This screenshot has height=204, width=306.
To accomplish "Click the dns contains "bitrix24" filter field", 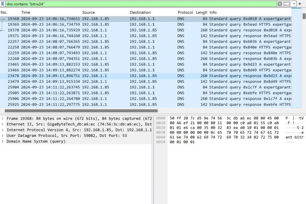I will tap(141, 4).
